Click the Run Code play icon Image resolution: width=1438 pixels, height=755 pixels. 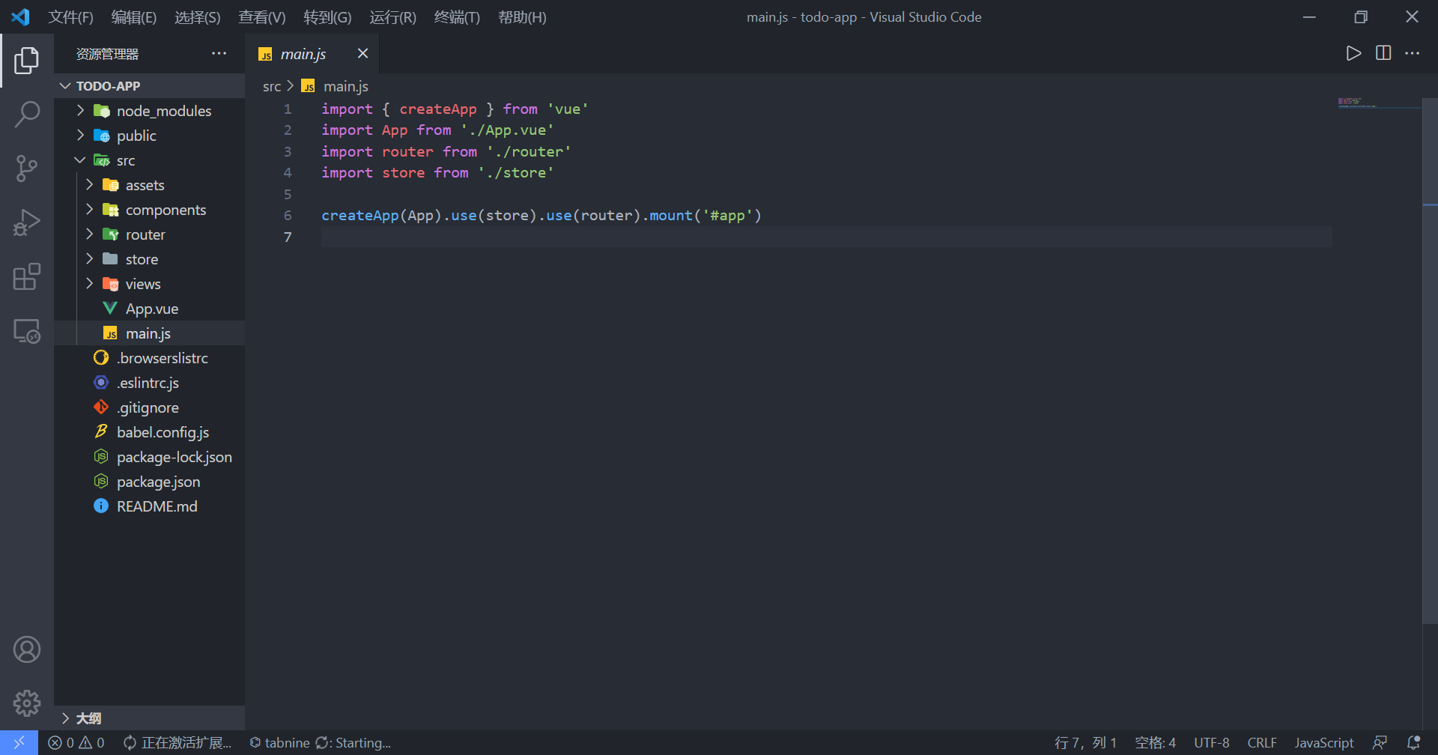1353,53
